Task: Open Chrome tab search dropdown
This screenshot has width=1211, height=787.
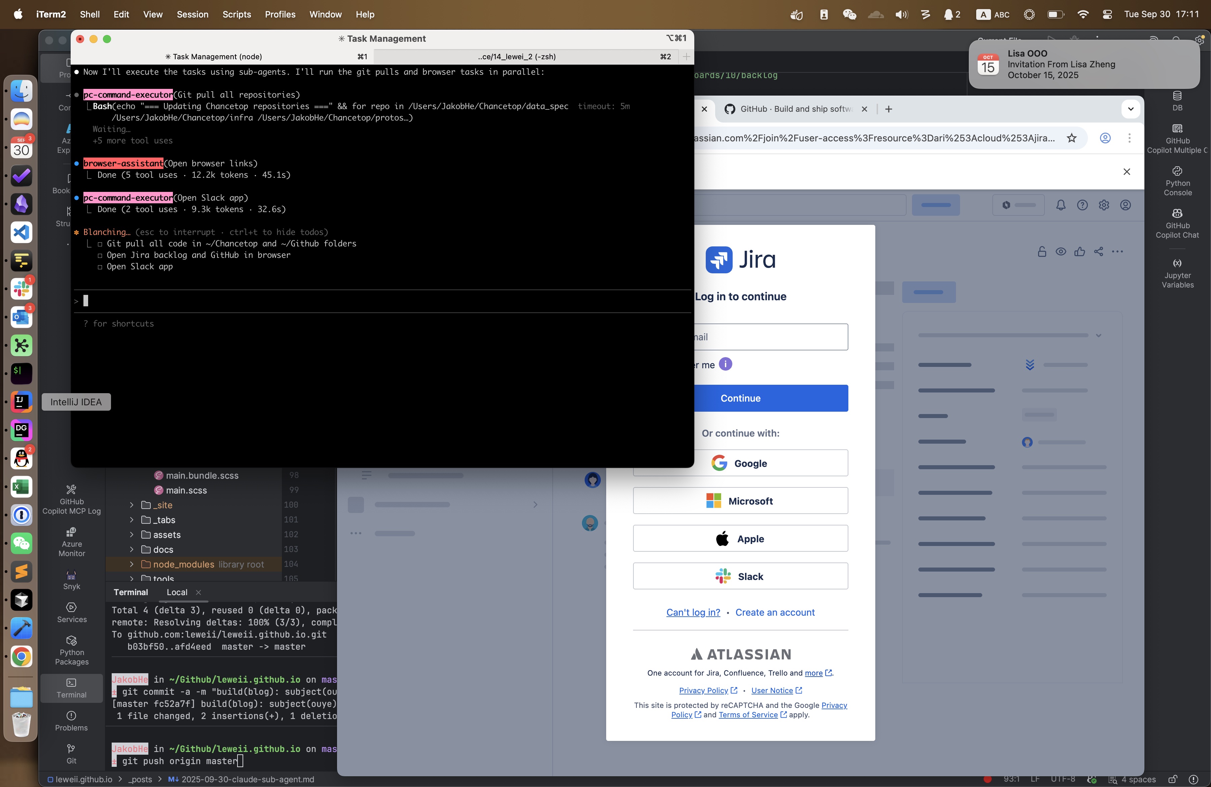Action: point(1131,109)
